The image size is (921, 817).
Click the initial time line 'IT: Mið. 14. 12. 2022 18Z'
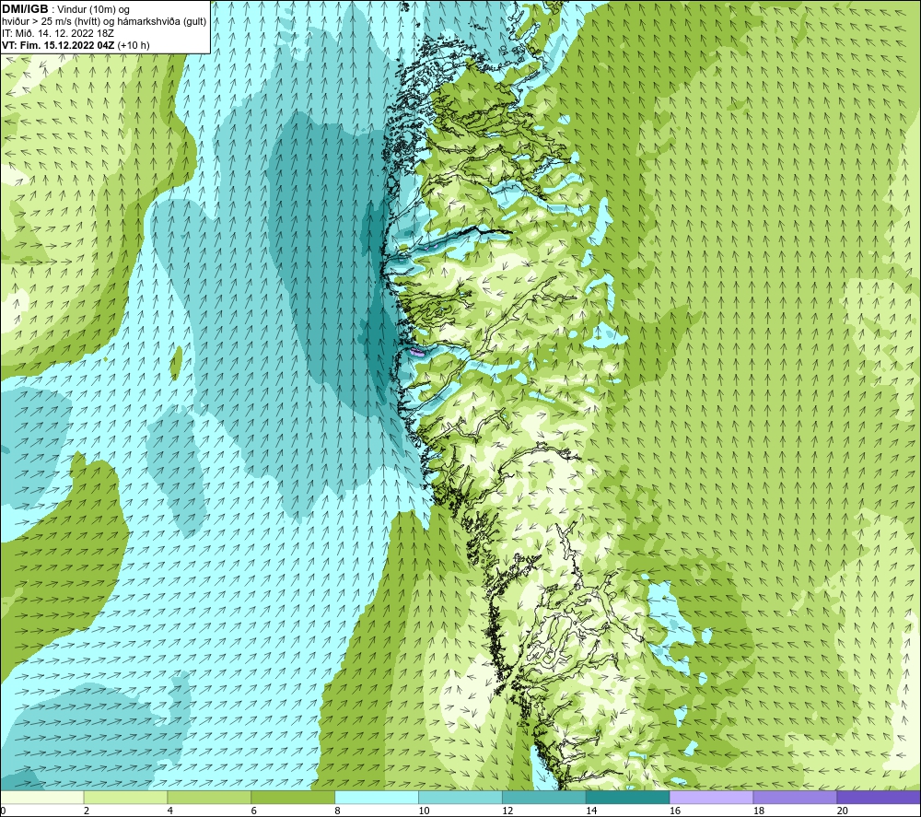coord(58,33)
